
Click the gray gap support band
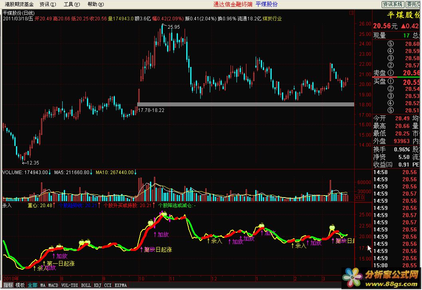click(x=246, y=104)
